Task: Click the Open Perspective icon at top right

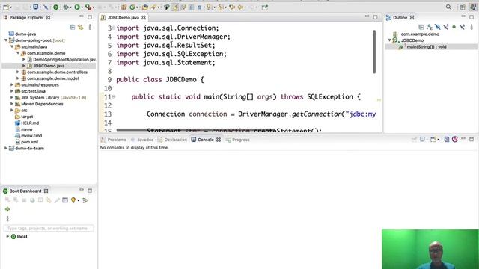Action: pos(463,7)
